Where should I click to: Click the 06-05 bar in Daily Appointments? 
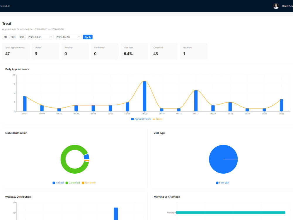pyautogui.click(x=145, y=96)
